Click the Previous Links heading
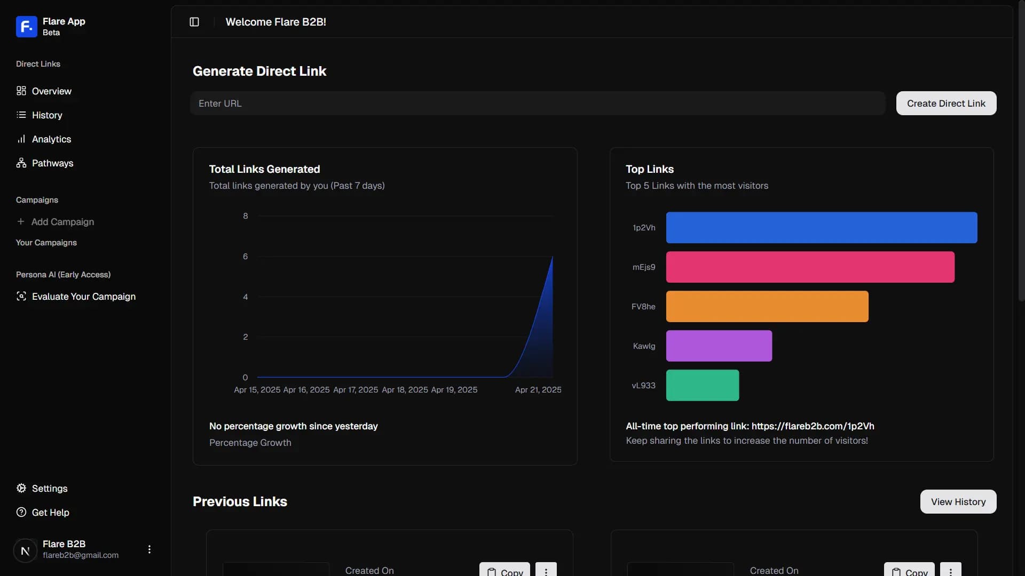The image size is (1025, 576). (240, 501)
